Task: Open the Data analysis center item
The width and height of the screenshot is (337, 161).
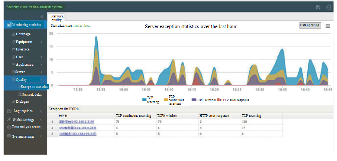Action: click(x=26, y=127)
